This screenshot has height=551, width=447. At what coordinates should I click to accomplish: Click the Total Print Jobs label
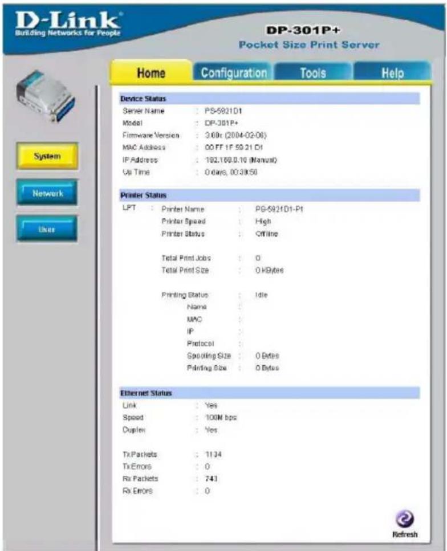pyautogui.click(x=186, y=258)
